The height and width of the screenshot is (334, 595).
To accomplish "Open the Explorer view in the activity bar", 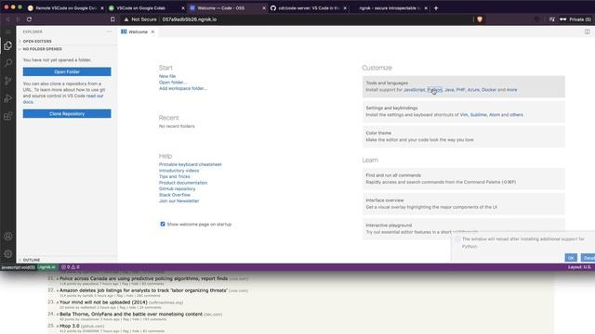I will 8,45.
